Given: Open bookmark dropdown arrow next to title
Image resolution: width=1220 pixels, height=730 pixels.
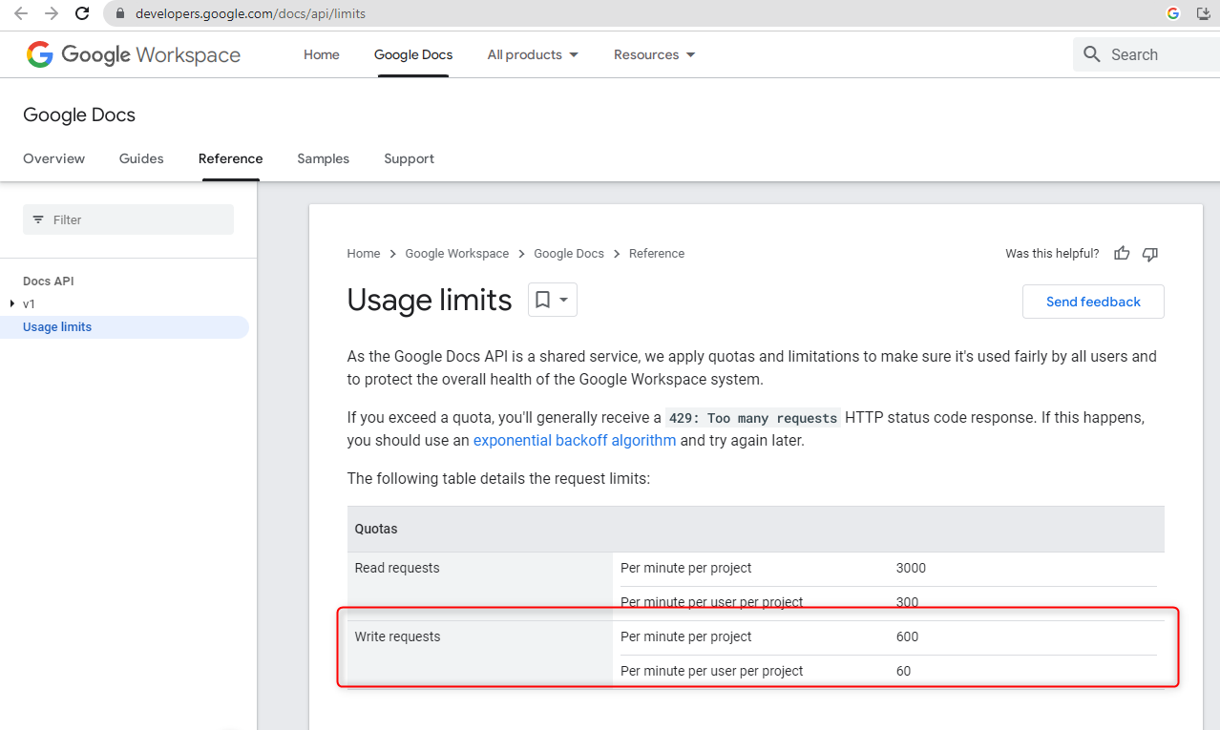Looking at the screenshot, I should click(x=564, y=300).
